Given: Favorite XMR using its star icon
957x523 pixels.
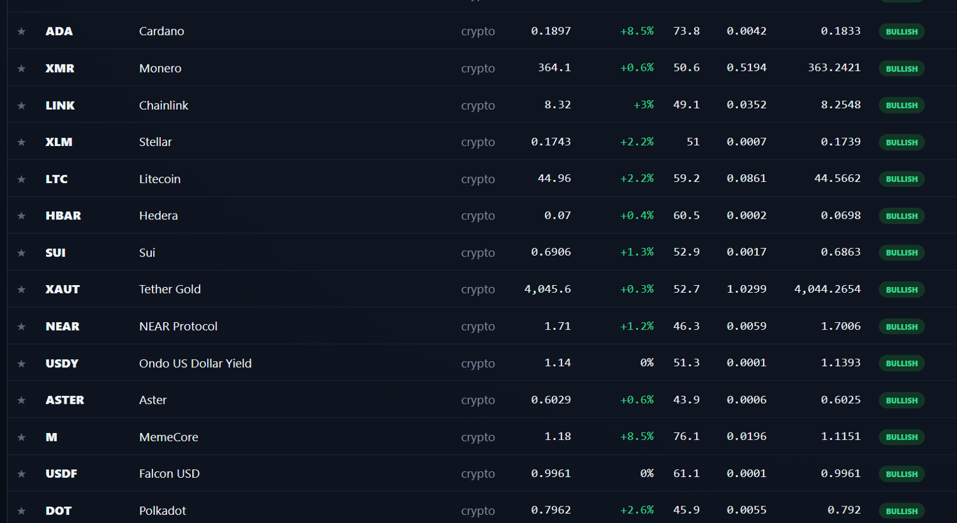Looking at the screenshot, I should pyautogui.click(x=21, y=68).
